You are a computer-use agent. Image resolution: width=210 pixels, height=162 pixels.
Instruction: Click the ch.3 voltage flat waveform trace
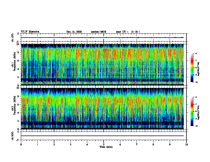click(x=102, y=136)
